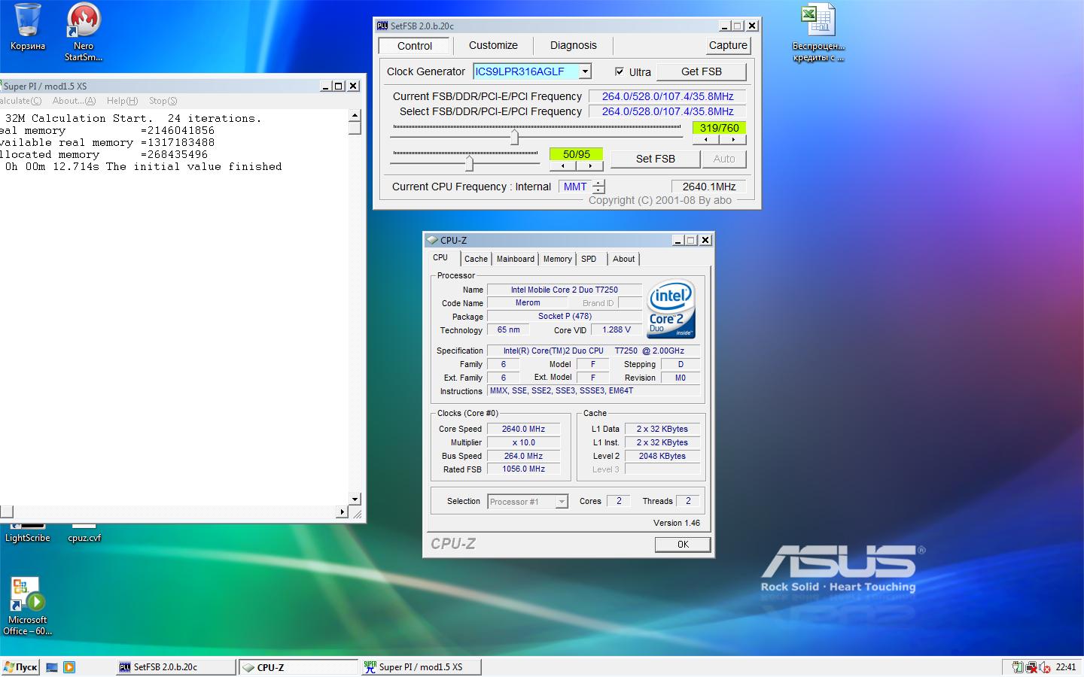Screen dimensions: 1084x677
Task: Click the Super PI scroll down arrow
Action: (355, 499)
